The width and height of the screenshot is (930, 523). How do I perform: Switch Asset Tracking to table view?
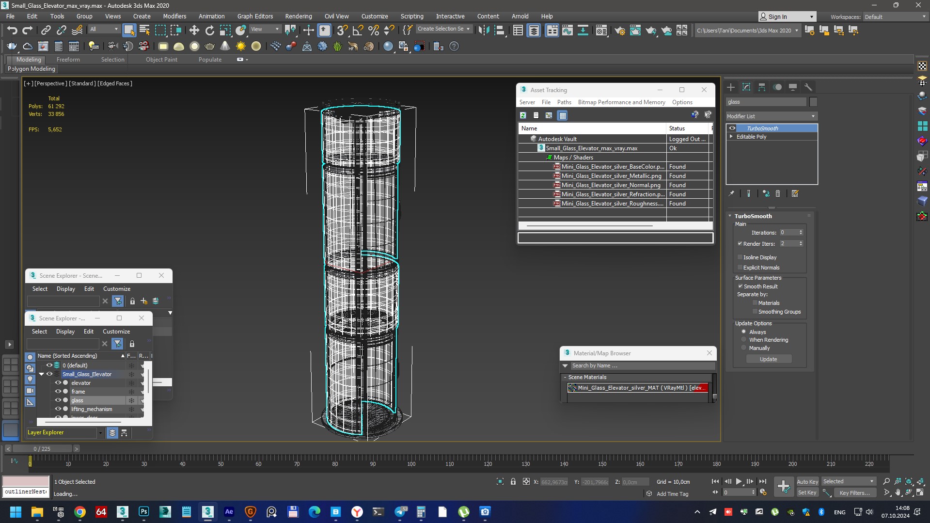[x=562, y=115]
